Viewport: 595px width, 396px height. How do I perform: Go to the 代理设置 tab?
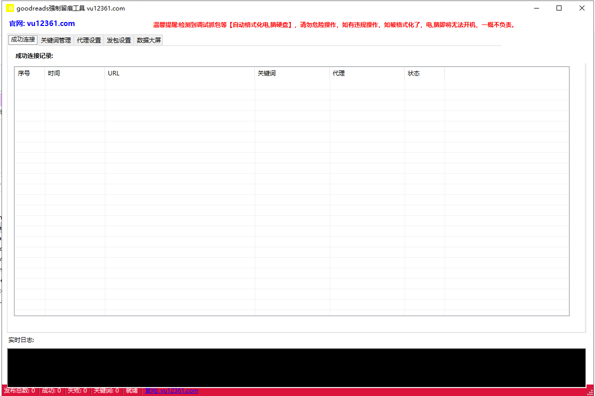click(89, 40)
